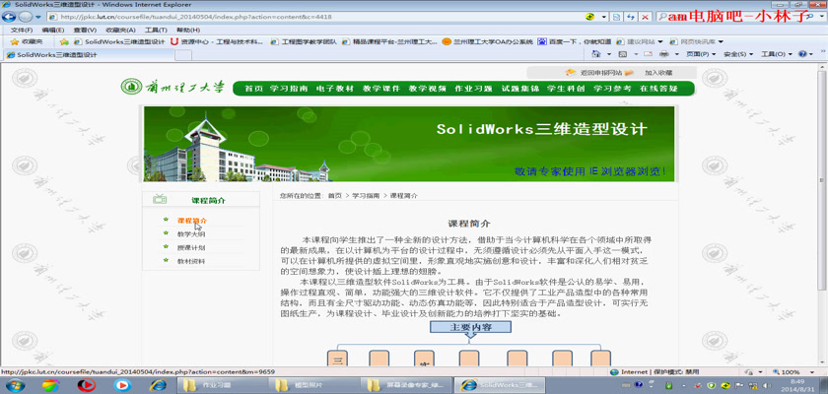Expand the 工具(O) command bar dropdown
828x394 pixels.
point(777,54)
